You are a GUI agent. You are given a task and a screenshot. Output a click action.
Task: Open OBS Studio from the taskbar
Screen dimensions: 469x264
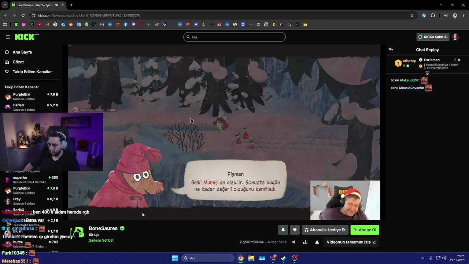tap(294, 258)
